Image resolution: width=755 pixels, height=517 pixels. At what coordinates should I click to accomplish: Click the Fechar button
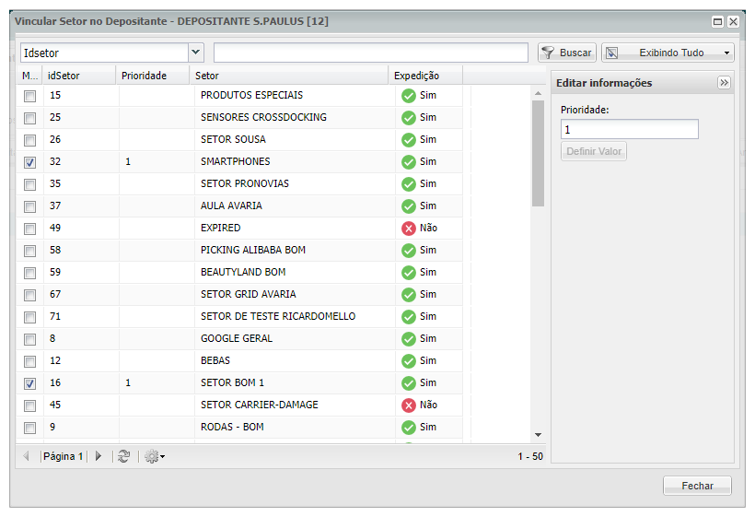click(697, 486)
